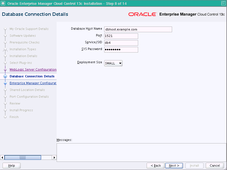Image resolution: width=227 pixels, height=170 pixels.
Task: Select the Service/SID field
Action: tap(121, 43)
